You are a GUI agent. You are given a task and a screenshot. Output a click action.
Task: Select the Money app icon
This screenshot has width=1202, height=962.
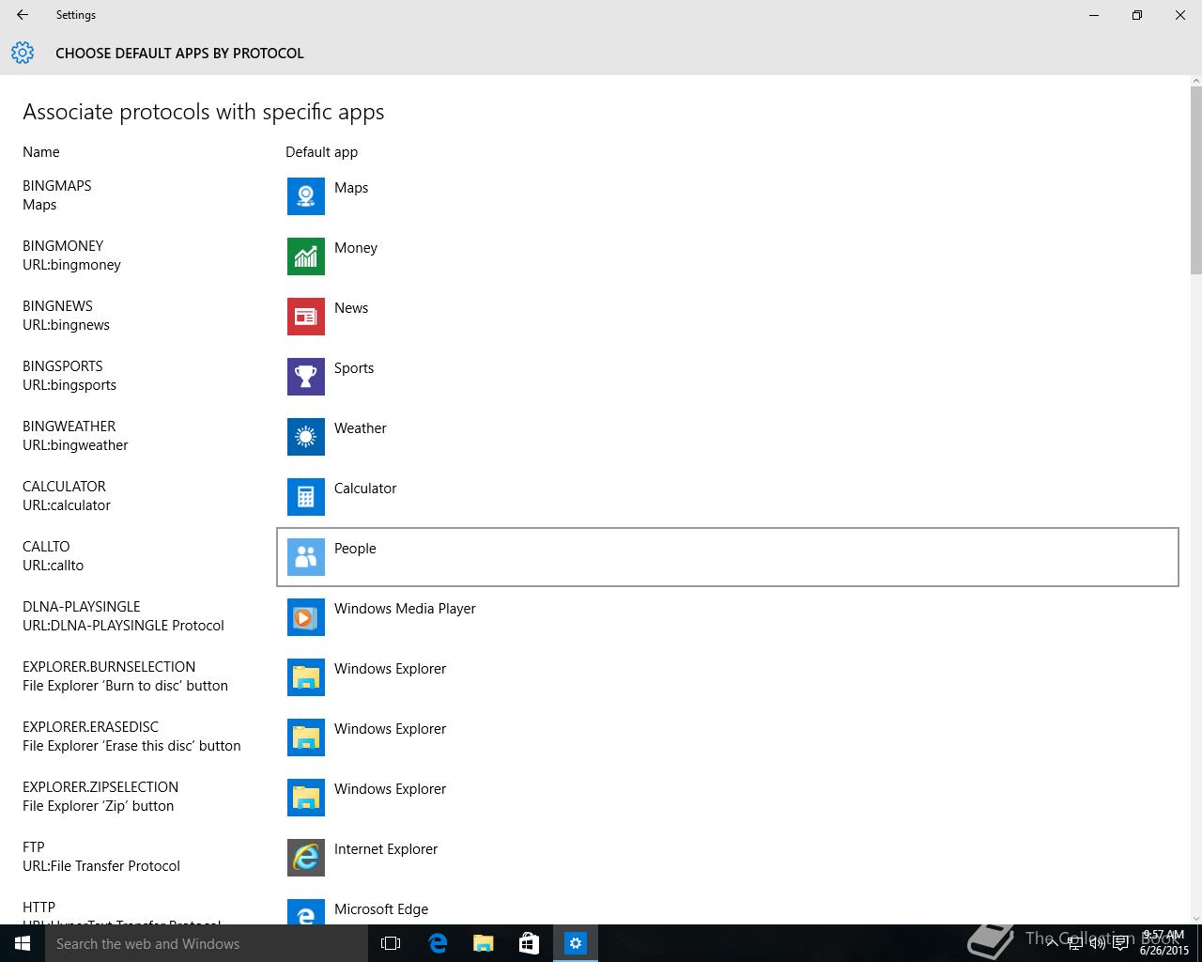coord(305,256)
